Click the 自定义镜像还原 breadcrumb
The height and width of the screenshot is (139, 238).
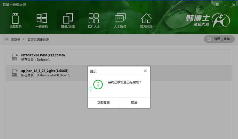click(x=39, y=40)
